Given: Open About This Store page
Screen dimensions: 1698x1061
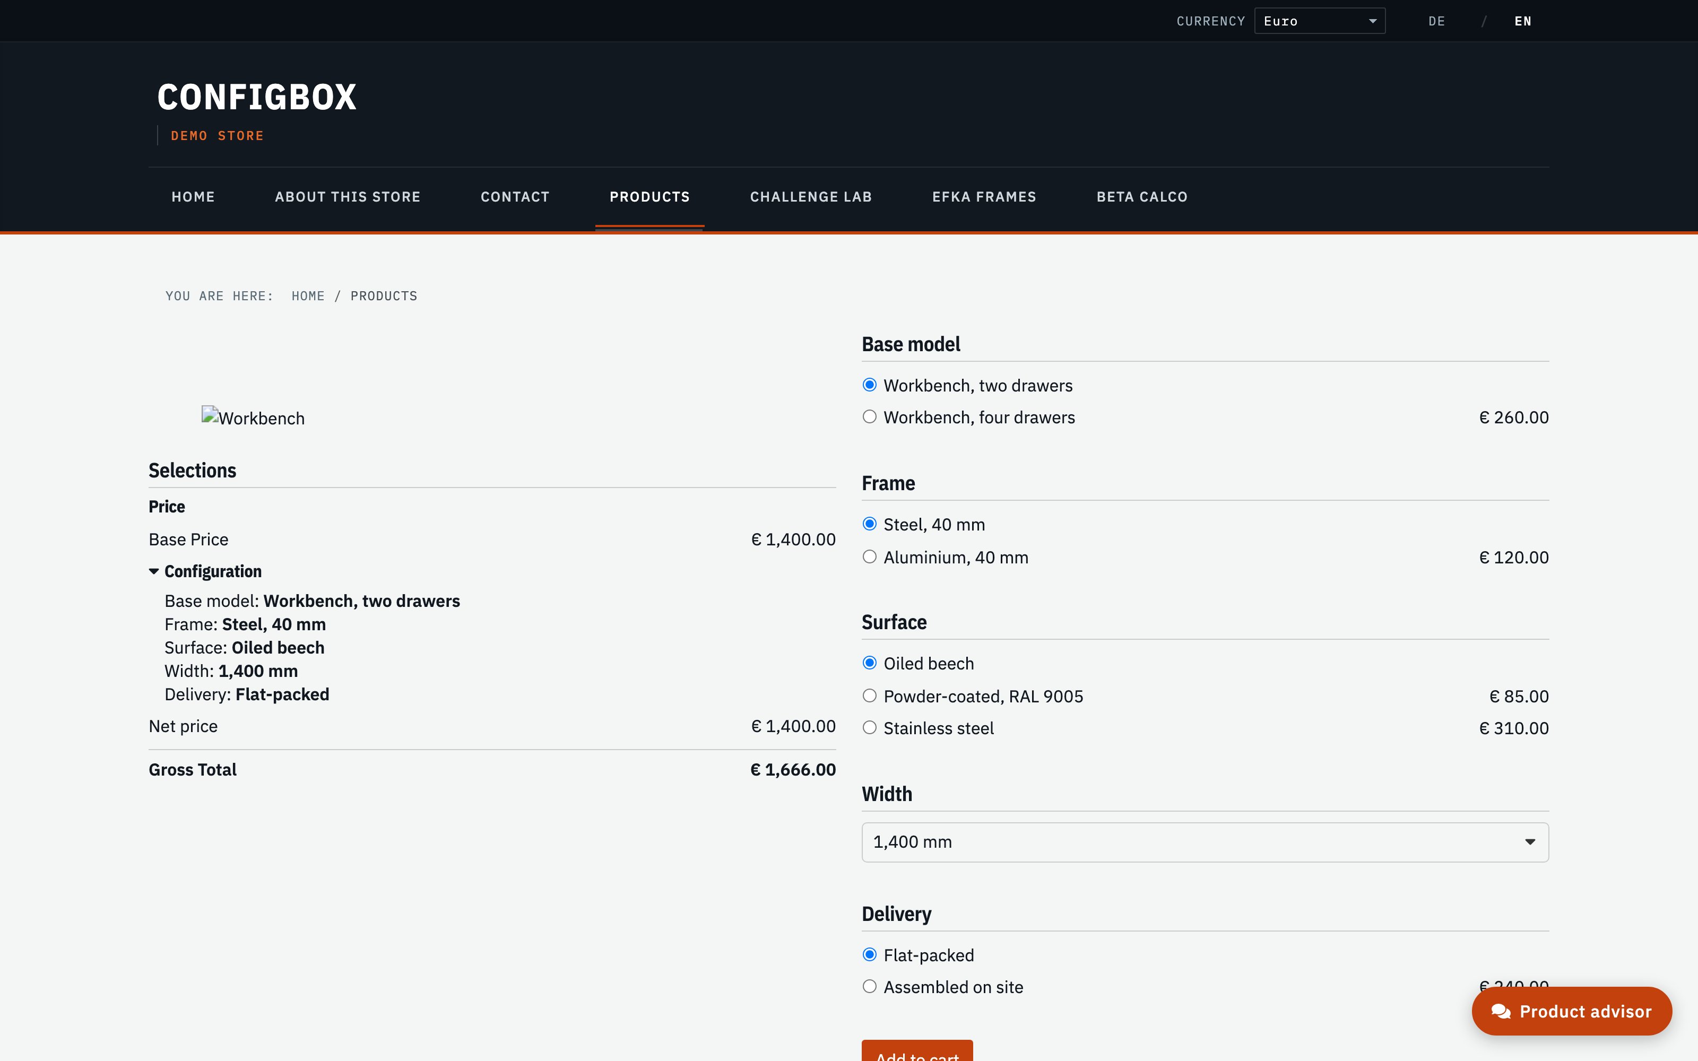Looking at the screenshot, I should (348, 197).
